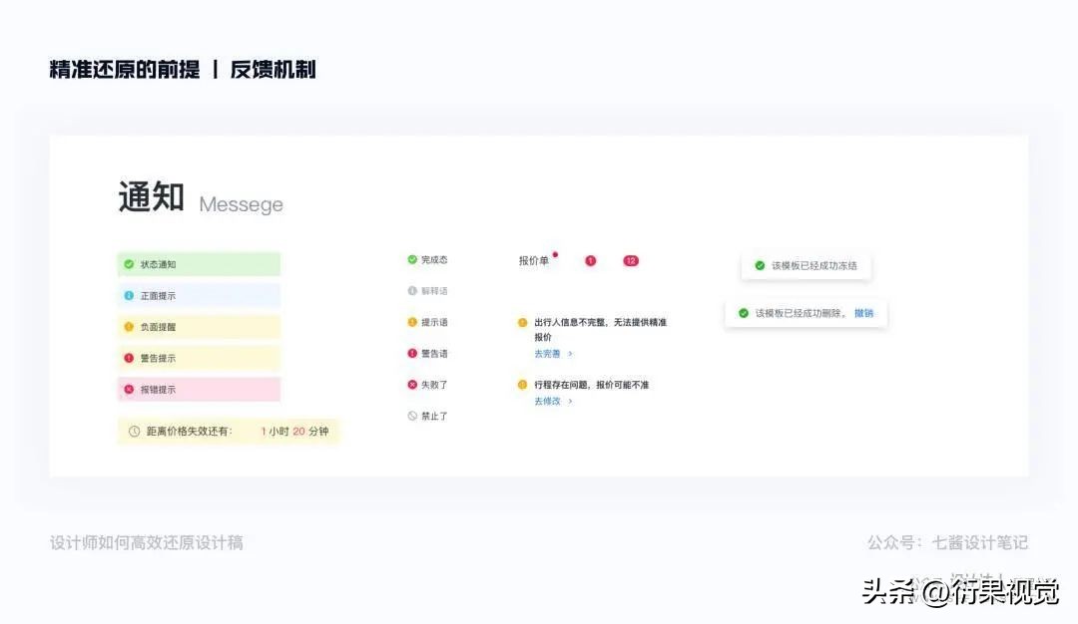The height and width of the screenshot is (624, 1078).
Task: Click the yellow alert icon beside 提示语
Action: tap(411, 321)
